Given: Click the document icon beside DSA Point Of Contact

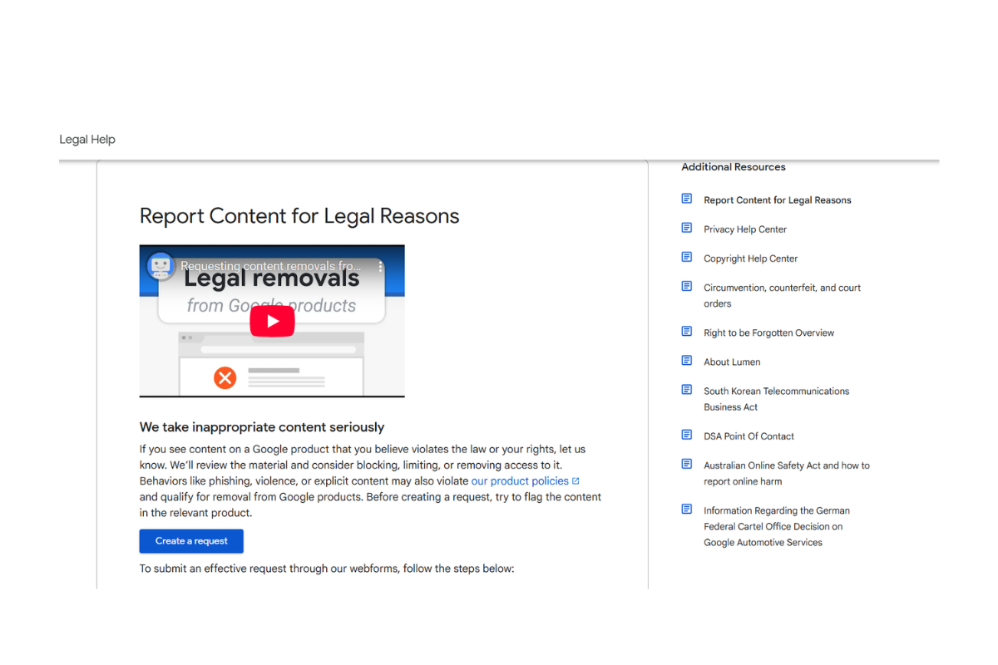Looking at the screenshot, I should click(x=687, y=435).
